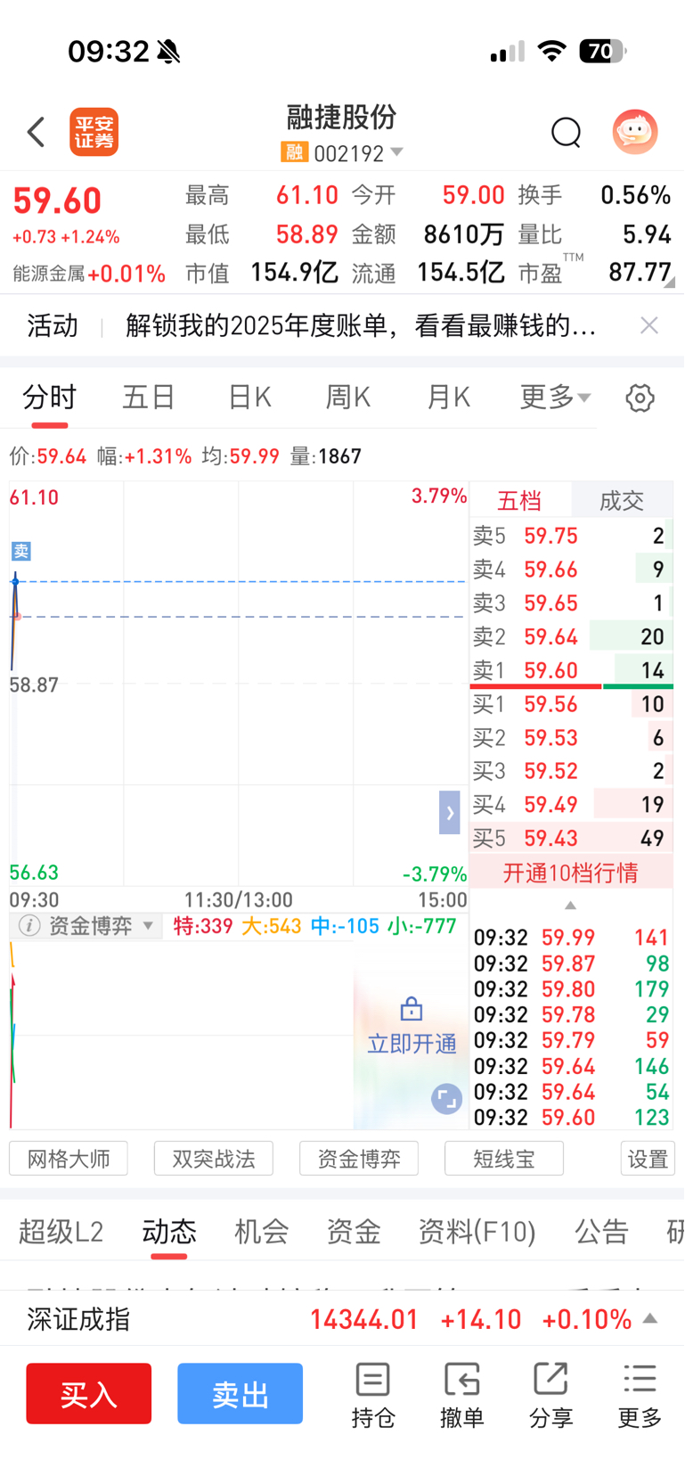The height and width of the screenshot is (1484, 685).
Task: Tap the current price 59.60 headline
Action: coord(57,201)
